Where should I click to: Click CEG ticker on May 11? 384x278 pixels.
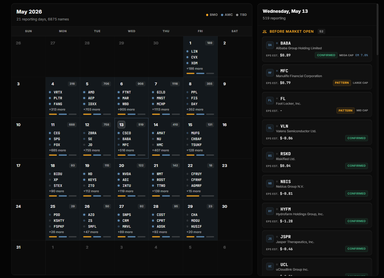point(57,133)
